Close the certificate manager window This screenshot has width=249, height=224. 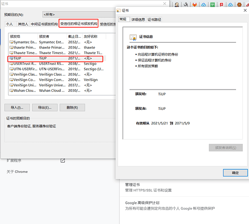pyautogui.click(x=165, y=4)
